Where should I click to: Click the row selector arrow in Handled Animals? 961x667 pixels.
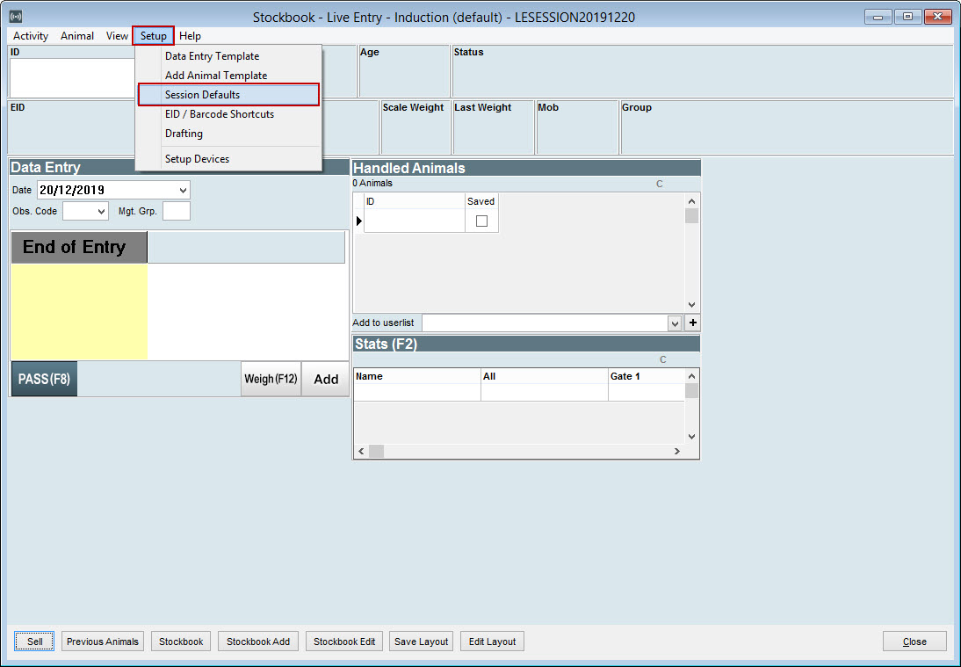tap(359, 221)
